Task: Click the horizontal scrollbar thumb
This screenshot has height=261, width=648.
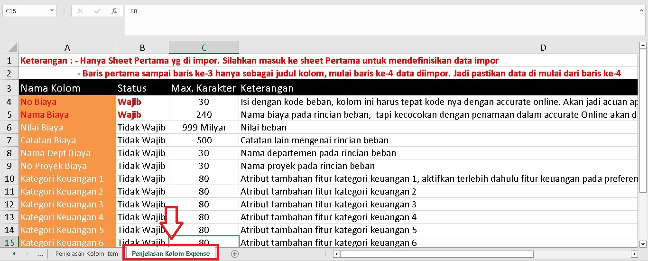Action: tap(436, 254)
